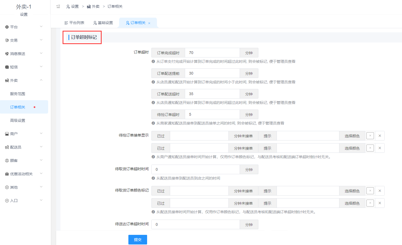The image size is (402, 245).
Task: Click the 基础设置 tab user icon
Action: tap(95, 23)
